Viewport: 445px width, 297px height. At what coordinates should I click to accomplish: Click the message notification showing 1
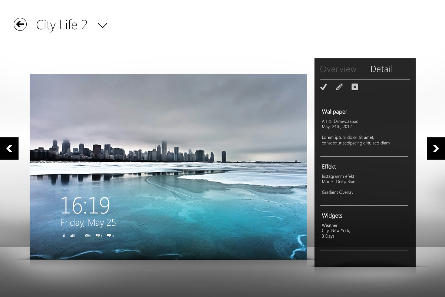(99, 235)
